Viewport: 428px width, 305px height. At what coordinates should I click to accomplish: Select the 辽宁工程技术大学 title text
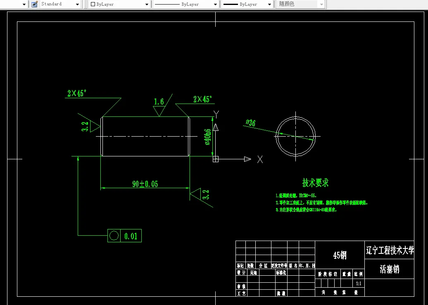tap(390, 250)
